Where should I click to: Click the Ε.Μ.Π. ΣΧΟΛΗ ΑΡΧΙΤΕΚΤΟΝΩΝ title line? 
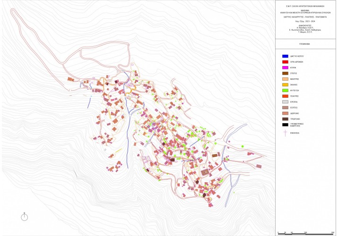(x=305, y=6)
